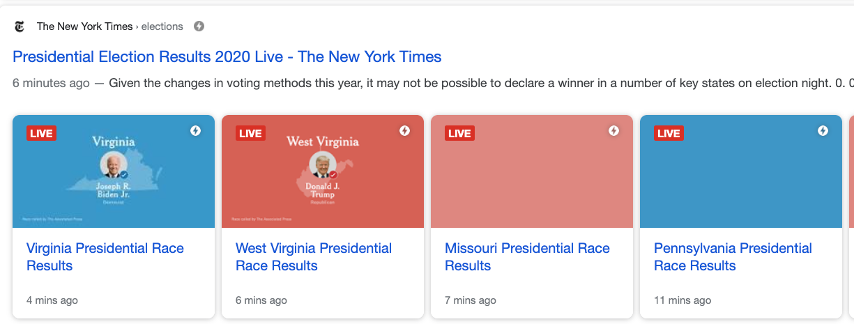Click the AMP lightning icon beside elections
854x324 pixels.
(199, 26)
